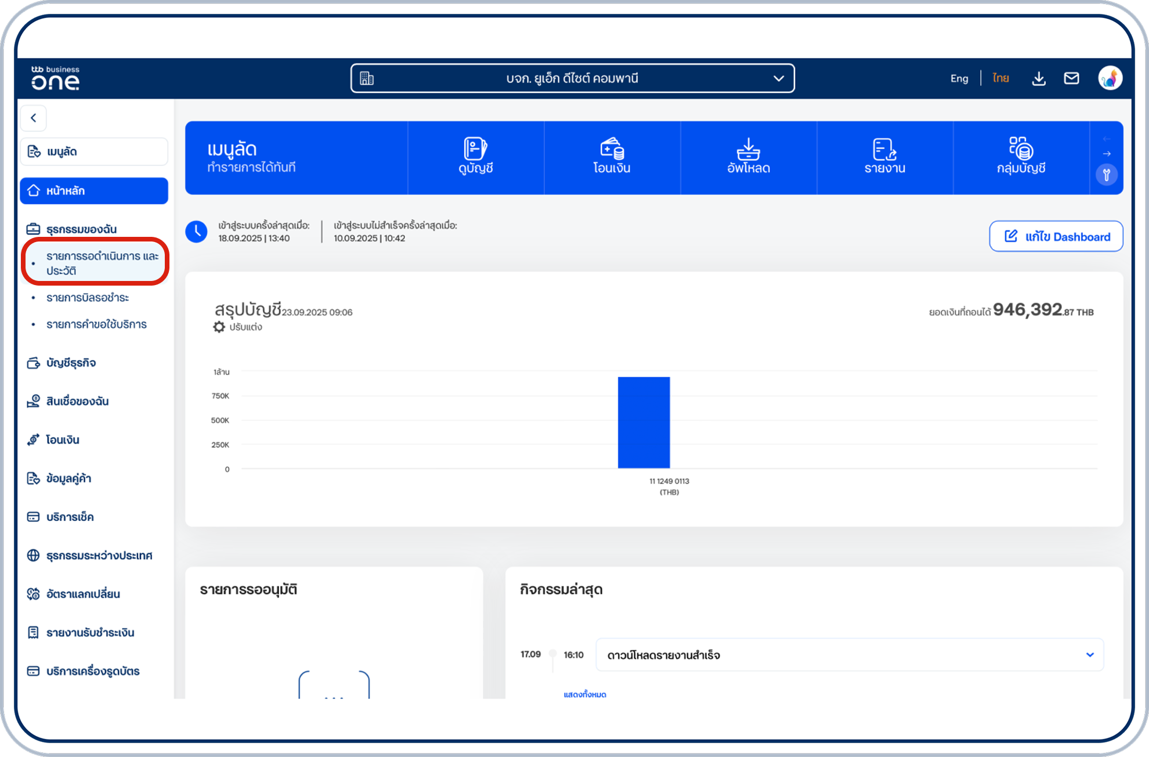Switch language to ไทย
The width and height of the screenshot is (1149, 757).
pyautogui.click(x=1000, y=78)
